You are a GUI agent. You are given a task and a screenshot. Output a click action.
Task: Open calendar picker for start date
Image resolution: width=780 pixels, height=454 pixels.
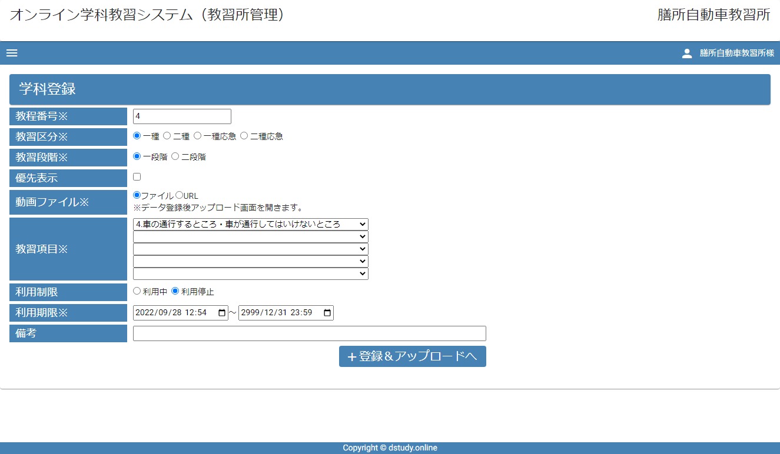point(222,313)
